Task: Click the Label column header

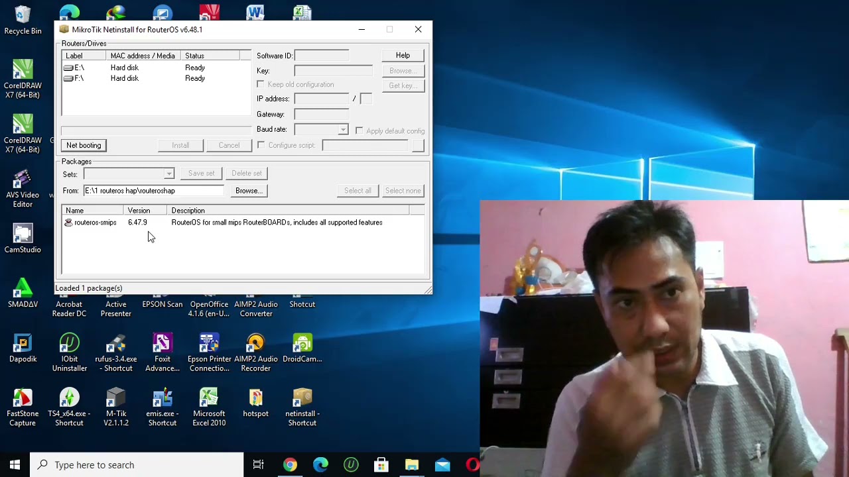Action: (84, 56)
